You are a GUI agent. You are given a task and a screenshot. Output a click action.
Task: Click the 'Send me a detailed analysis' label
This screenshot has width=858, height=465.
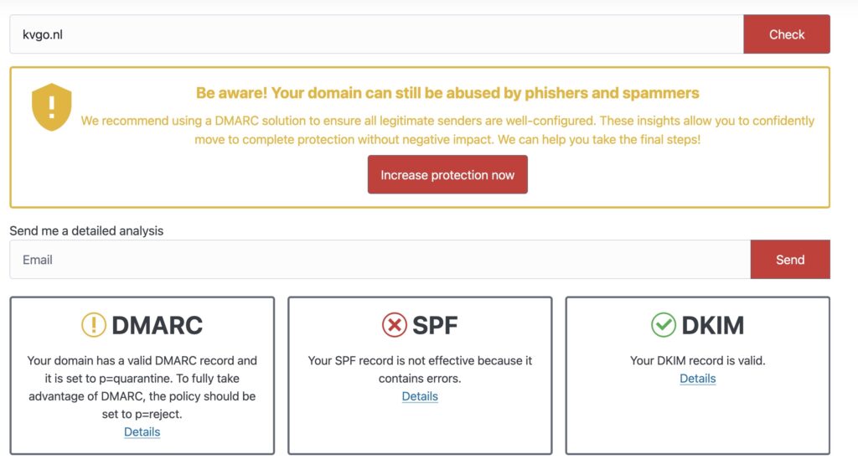click(86, 230)
